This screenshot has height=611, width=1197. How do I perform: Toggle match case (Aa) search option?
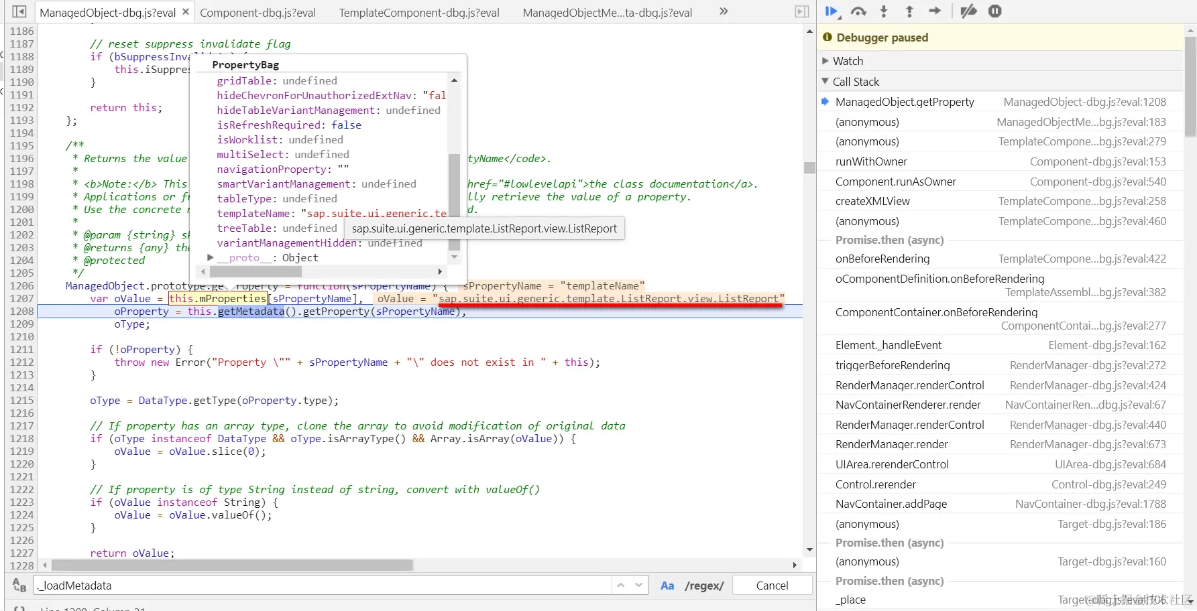pos(667,586)
